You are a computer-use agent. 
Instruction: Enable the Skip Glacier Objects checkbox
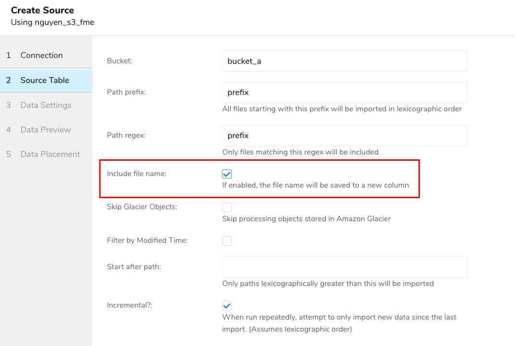pos(227,207)
